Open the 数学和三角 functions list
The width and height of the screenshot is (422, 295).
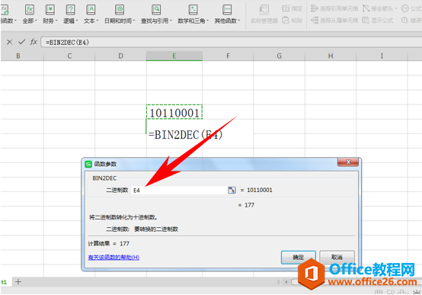(x=193, y=14)
